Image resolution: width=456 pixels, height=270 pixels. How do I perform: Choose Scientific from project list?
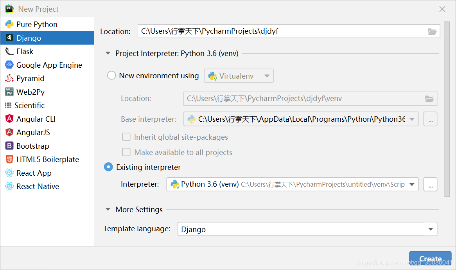pyautogui.click(x=29, y=105)
